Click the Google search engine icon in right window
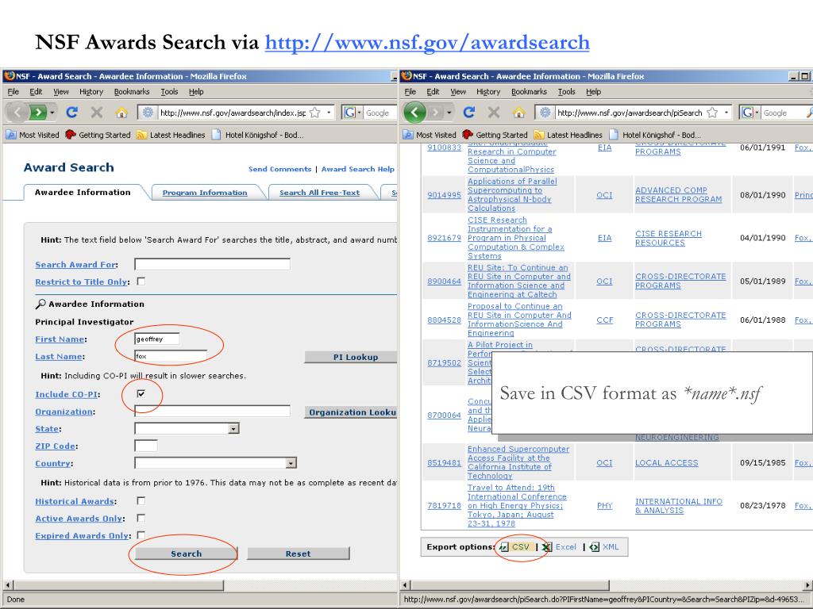813x609 pixels. [x=748, y=113]
